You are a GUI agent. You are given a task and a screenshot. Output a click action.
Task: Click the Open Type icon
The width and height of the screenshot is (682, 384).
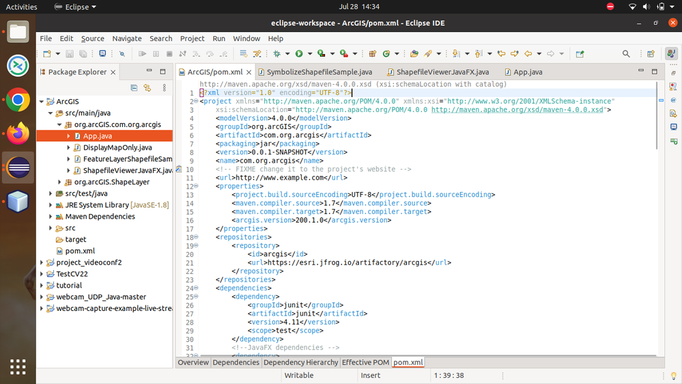(414, 54)
